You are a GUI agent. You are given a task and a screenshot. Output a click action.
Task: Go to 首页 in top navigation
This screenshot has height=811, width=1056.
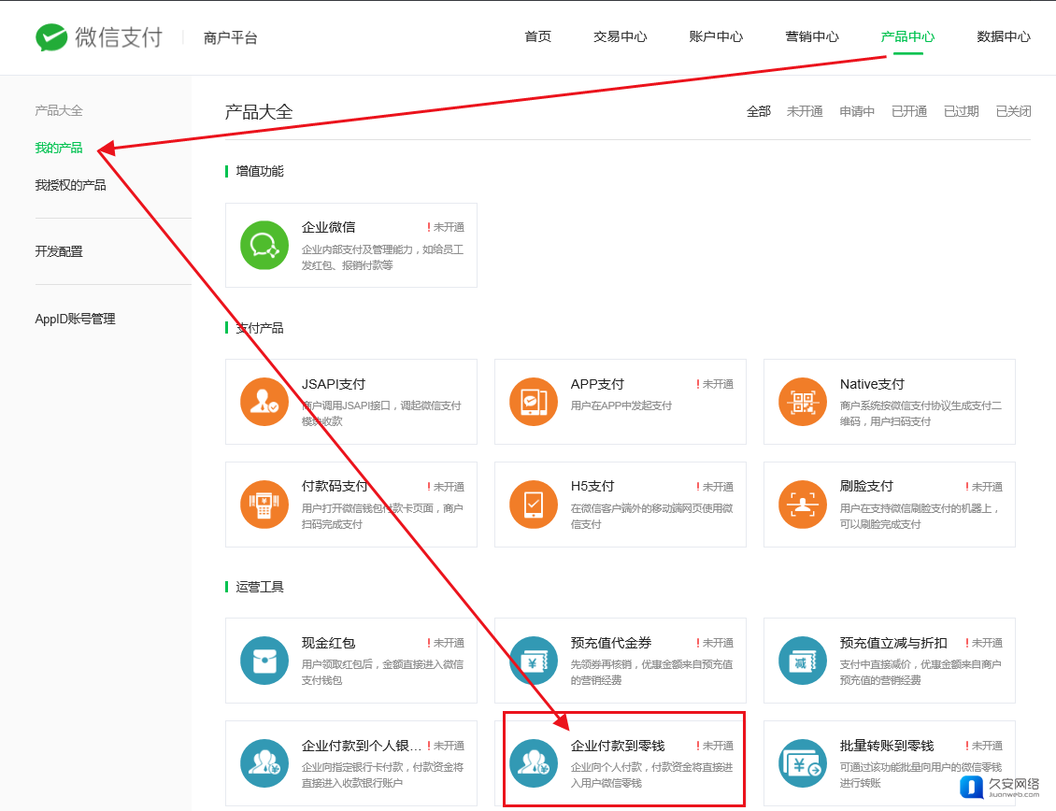coord(537,36)
